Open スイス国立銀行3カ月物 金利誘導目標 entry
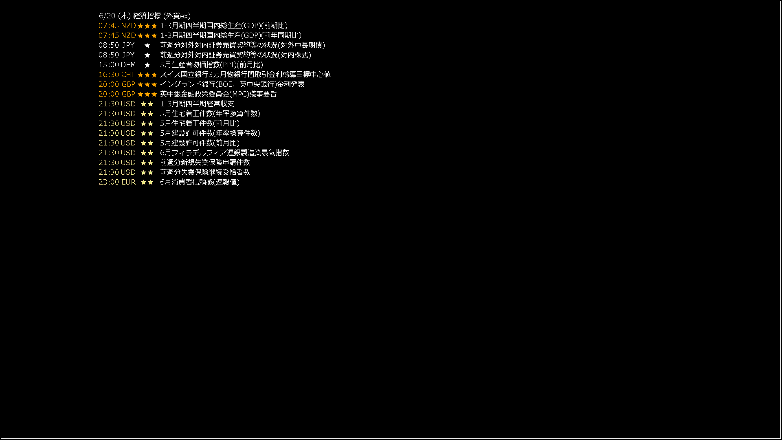 point(245,75)
